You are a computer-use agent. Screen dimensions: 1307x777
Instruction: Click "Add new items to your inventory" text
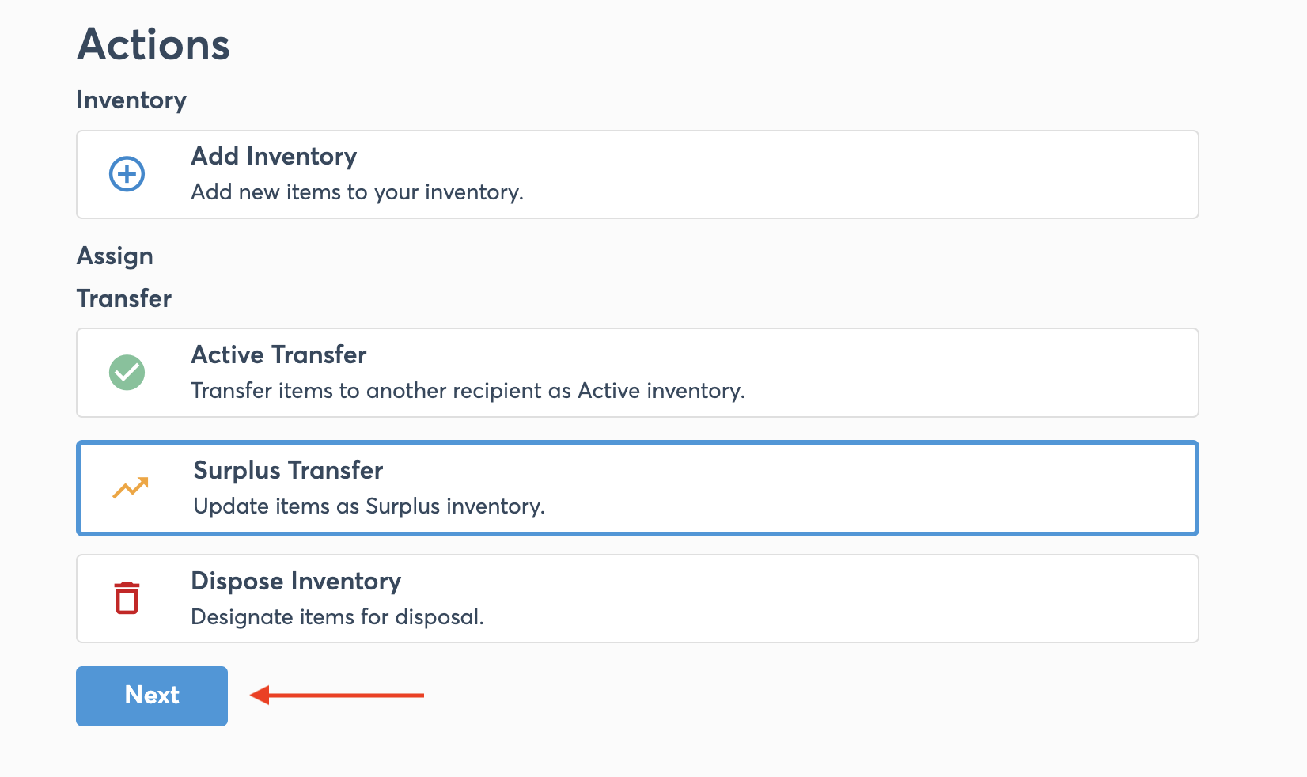click(357, 192)
